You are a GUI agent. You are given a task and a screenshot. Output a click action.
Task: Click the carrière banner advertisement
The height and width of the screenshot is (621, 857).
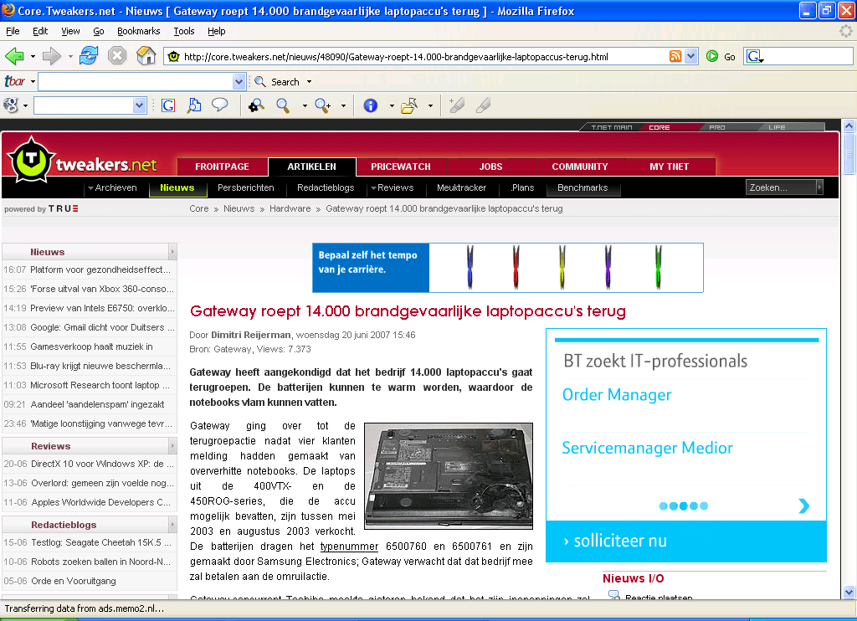508,268
